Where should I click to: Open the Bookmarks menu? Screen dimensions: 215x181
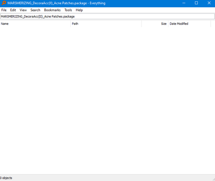[x=52, y=10]
